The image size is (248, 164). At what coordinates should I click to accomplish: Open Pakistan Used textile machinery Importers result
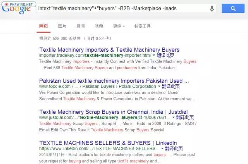[x=114, y=81]
